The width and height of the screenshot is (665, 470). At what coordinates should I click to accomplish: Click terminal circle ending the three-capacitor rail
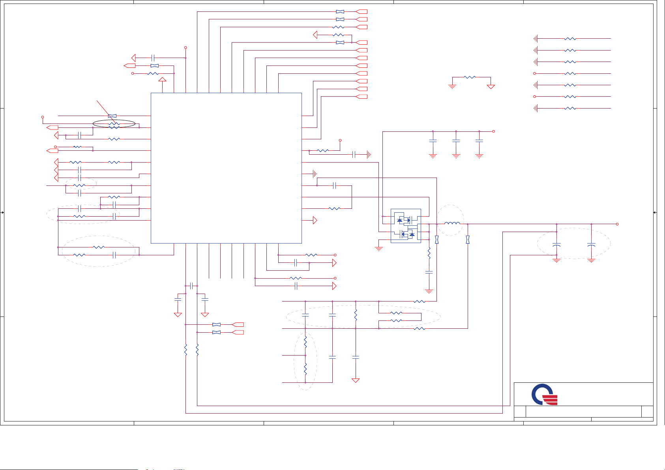click(493, 131)
